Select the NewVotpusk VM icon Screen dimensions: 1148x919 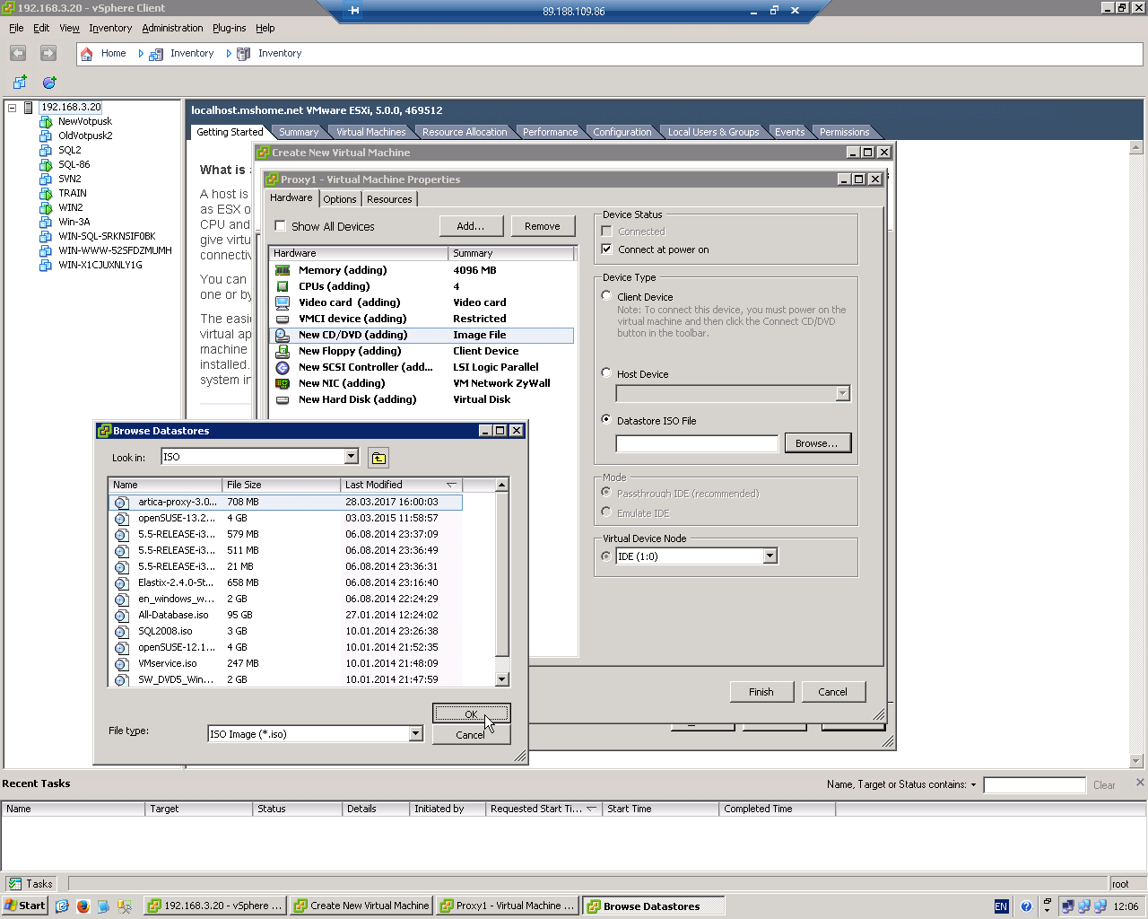pyautogui.click(x=46, y=122)
